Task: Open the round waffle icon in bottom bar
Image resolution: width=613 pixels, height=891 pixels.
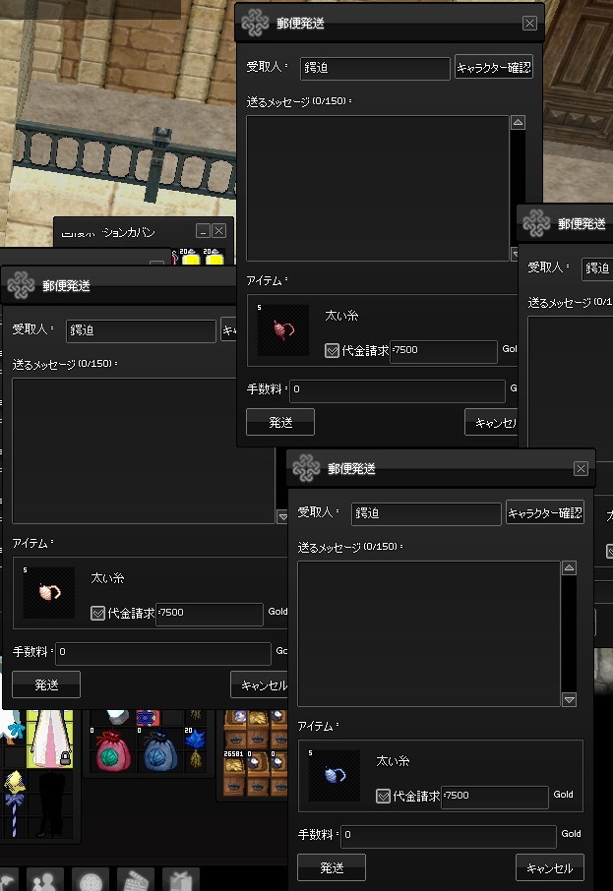Action: (x=90, y=879)
